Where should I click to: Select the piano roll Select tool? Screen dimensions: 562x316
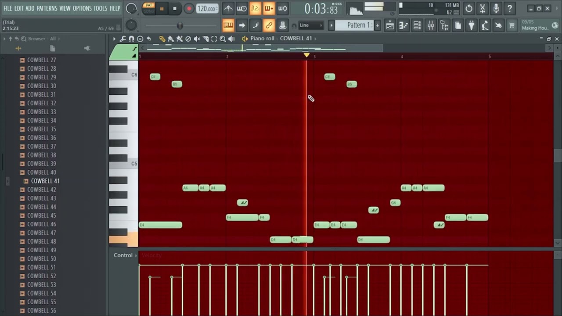[x=214, y=39]
